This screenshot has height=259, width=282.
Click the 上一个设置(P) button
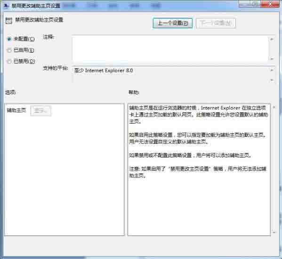pos(173,23)
